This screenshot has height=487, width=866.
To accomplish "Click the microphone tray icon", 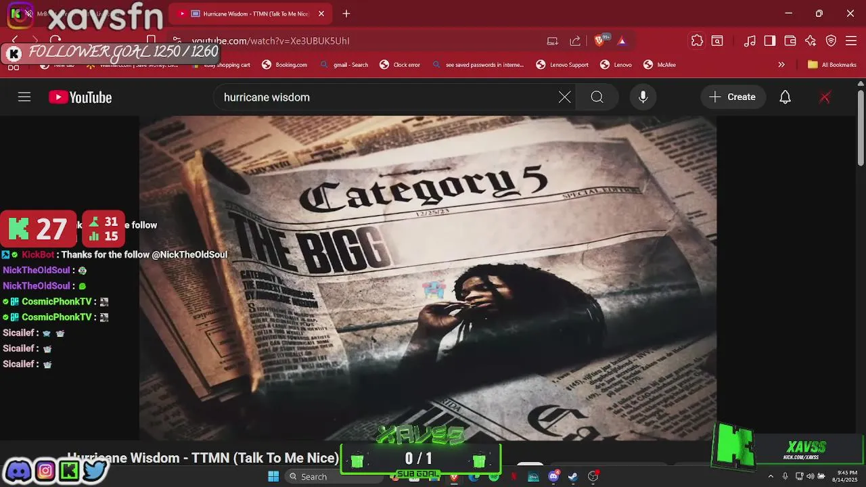I will 785,477.
